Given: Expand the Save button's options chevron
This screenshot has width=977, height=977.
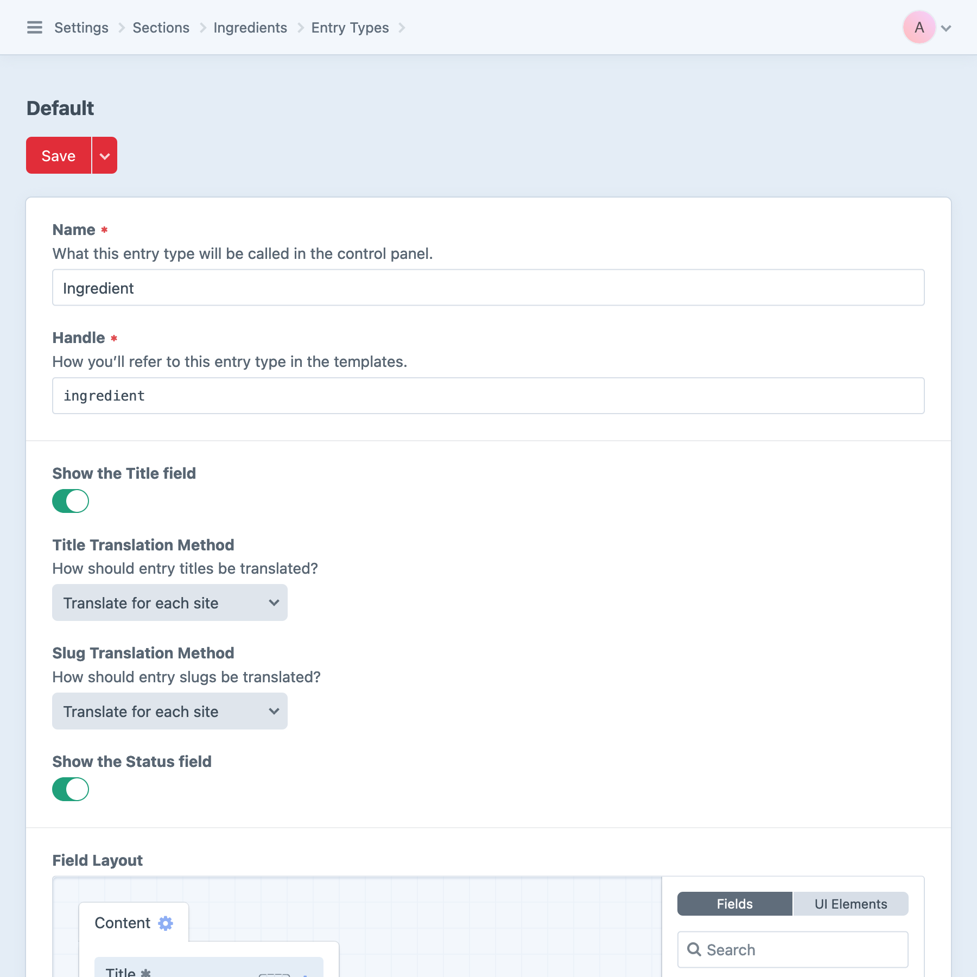Looking at the screenshot, I should [x=105, y=155].
